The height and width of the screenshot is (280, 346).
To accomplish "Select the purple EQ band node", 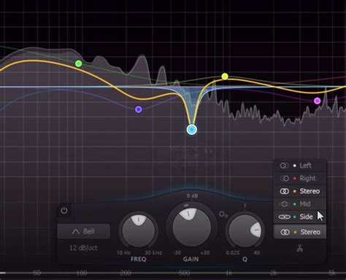I will click(139, 109).
